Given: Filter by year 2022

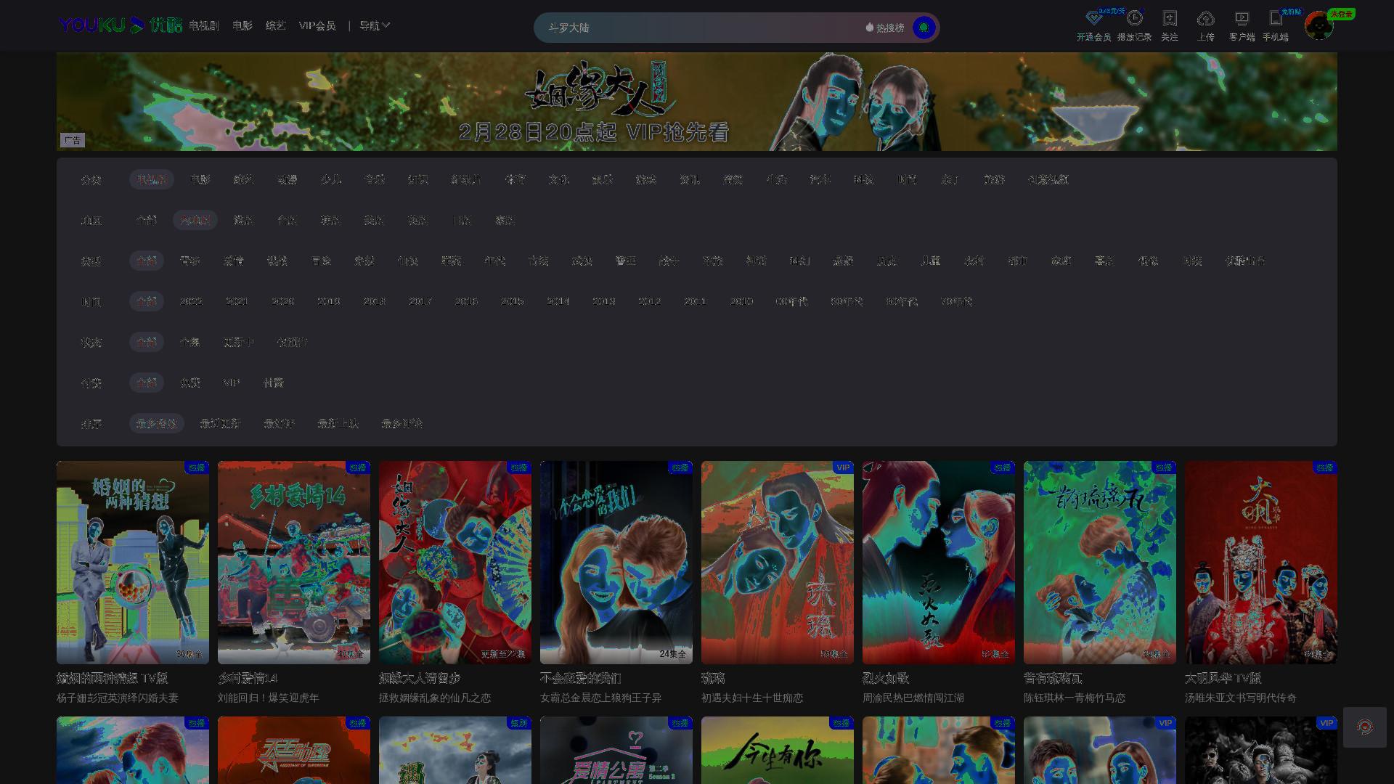Looking at the screenshot, I should click(x=191, y=301).
